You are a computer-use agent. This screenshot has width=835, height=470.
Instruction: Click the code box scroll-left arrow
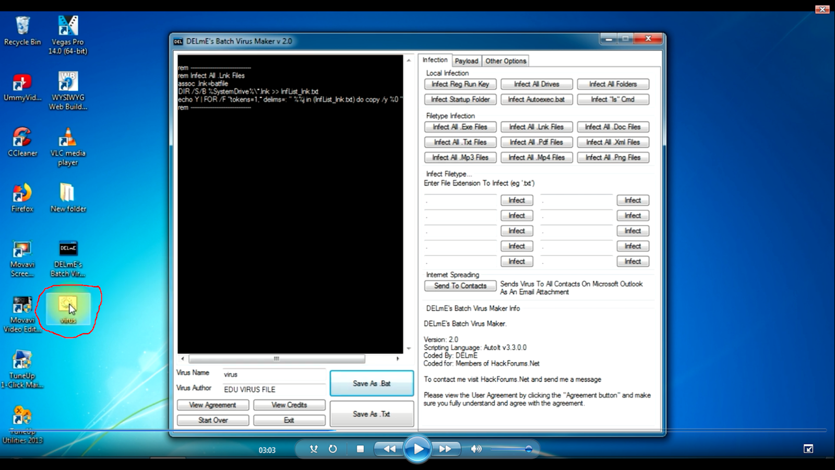[x=182, y=359]
